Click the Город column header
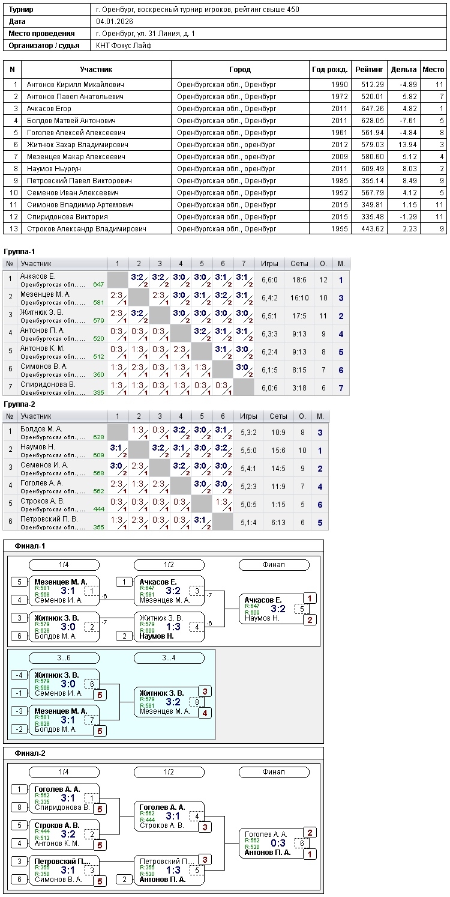Screen dimensions: 450x897 coord(240,70)
